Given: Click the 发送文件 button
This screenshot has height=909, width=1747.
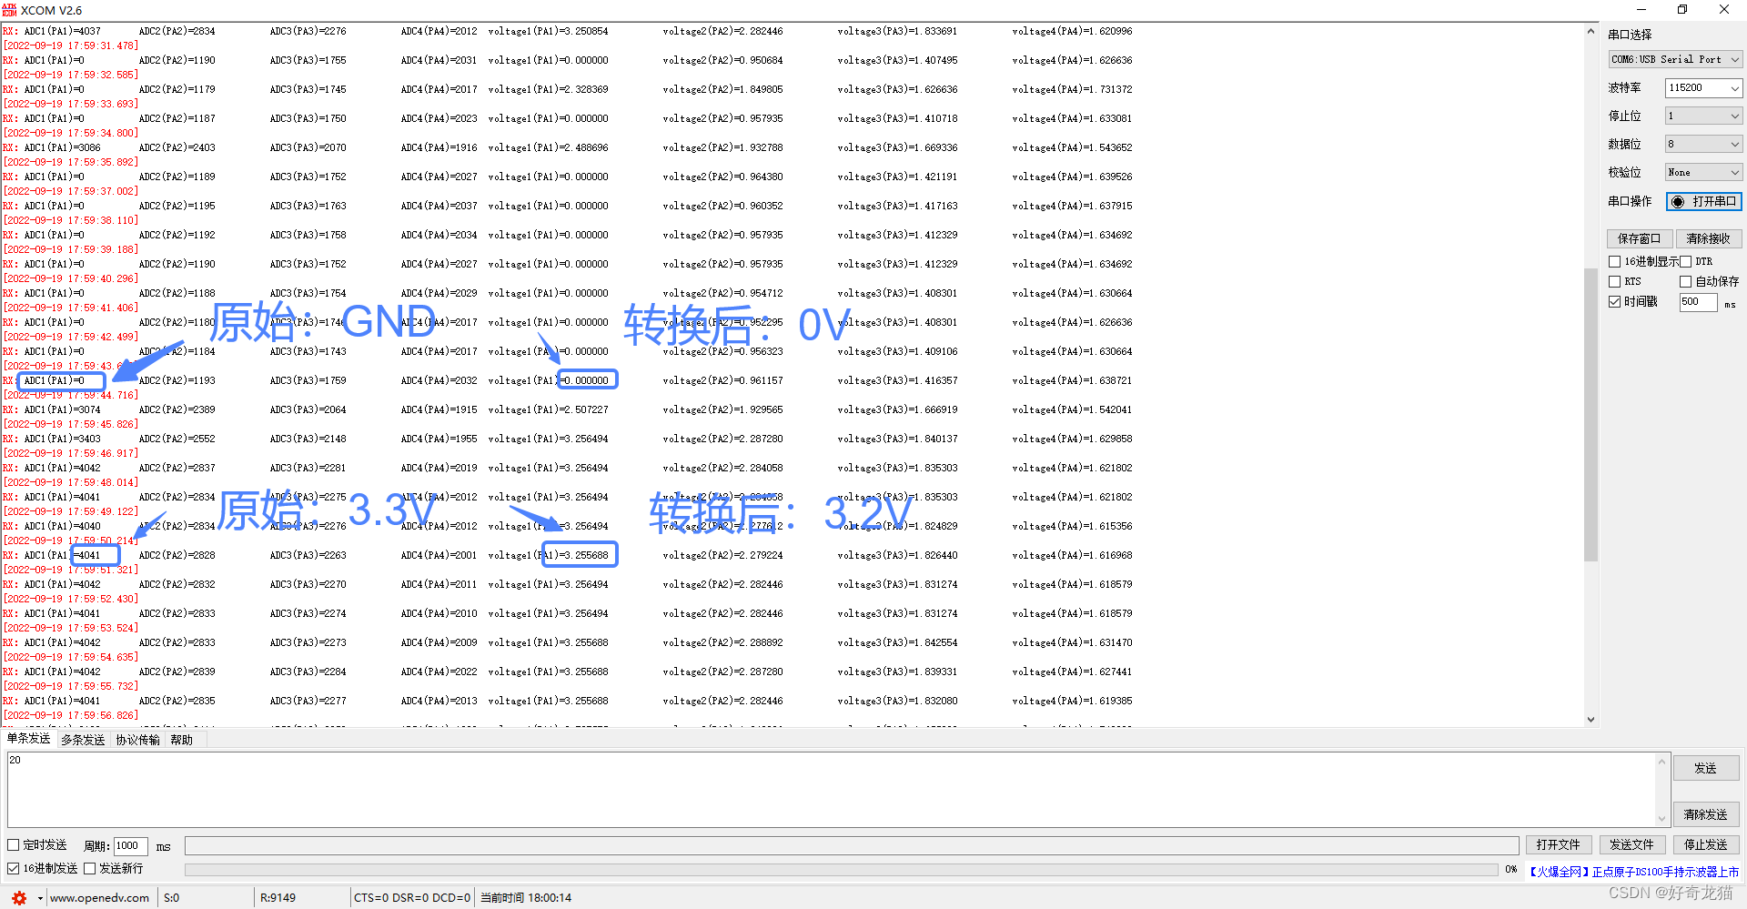Looking at the screenshot, I should click(x=1632, y=845).
